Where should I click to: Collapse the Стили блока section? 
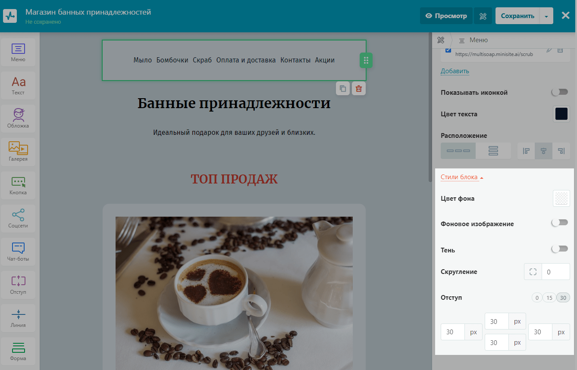[462, 177]
